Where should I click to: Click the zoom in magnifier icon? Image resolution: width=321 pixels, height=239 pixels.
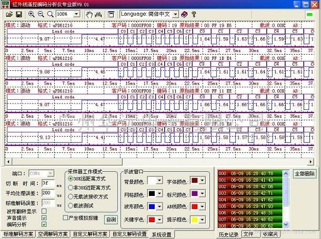pos(32,14)
